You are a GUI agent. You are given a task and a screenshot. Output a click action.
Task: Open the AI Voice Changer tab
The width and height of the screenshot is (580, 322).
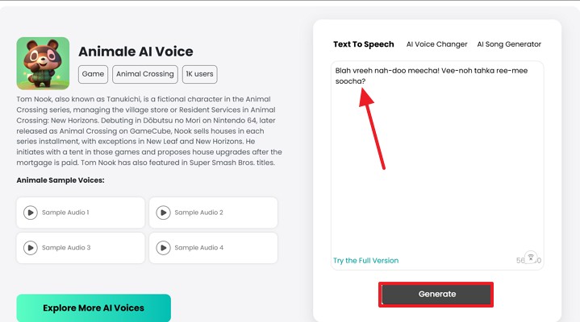pos(436,44)
